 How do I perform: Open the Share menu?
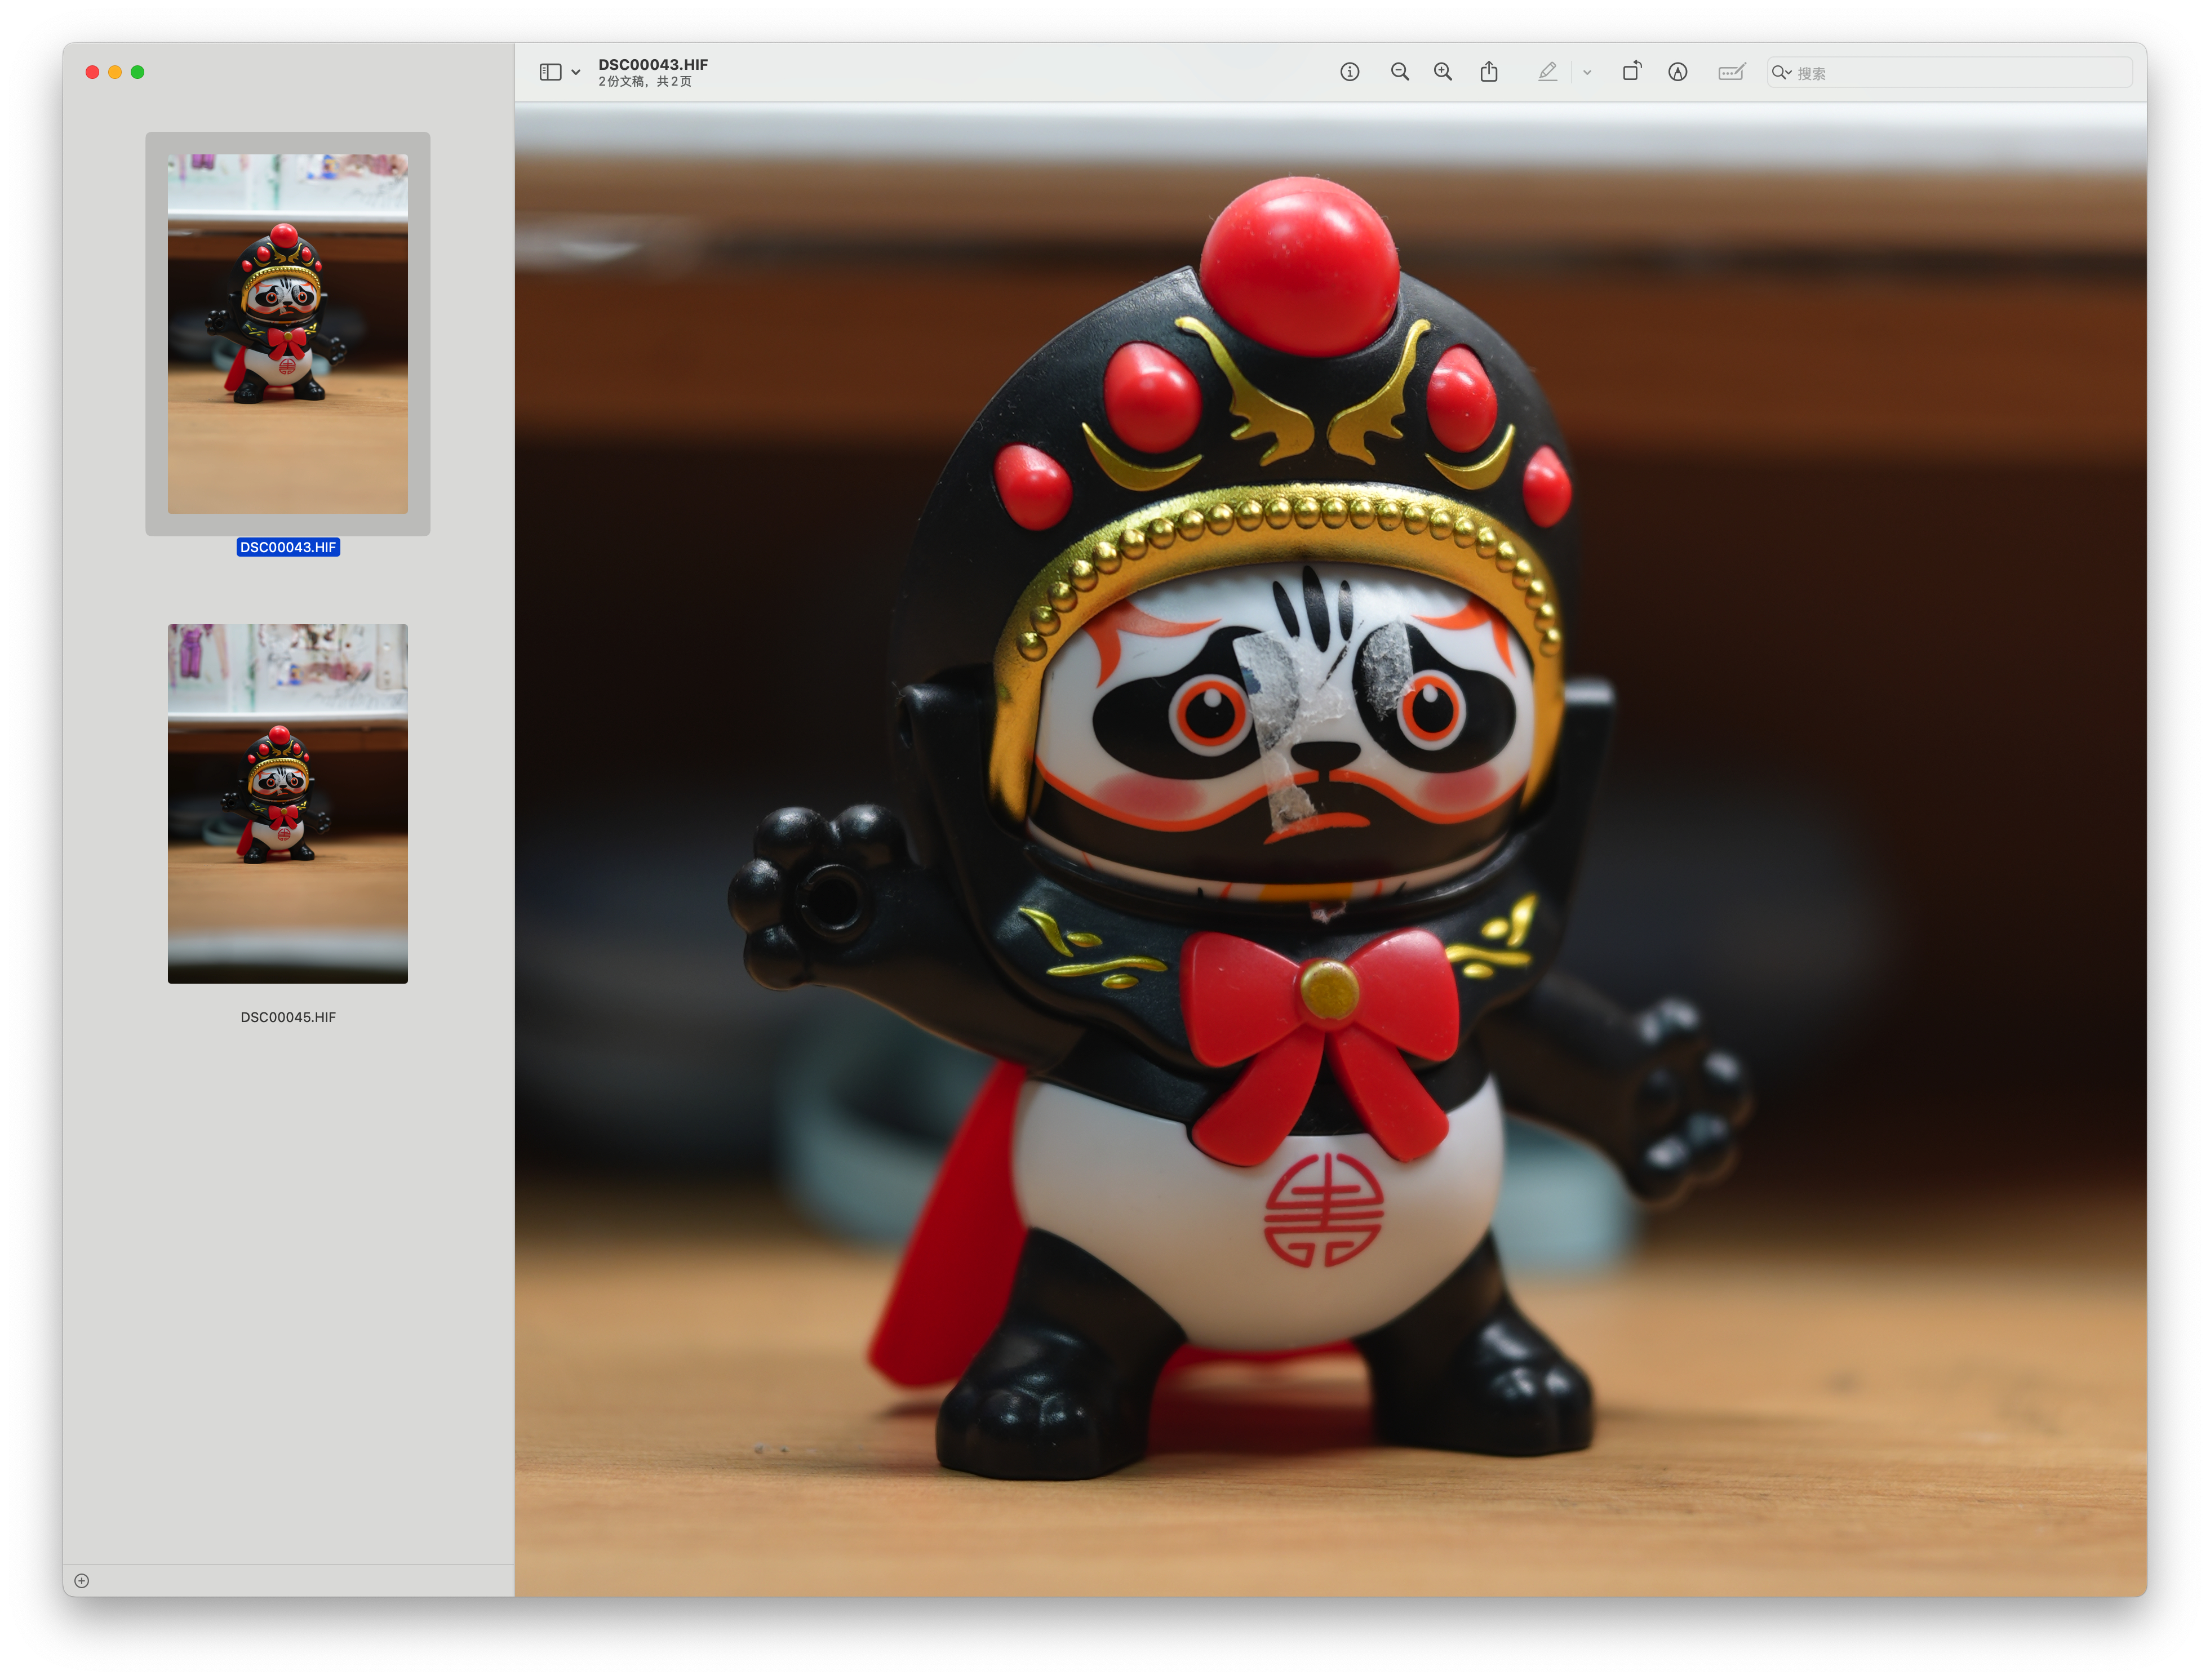(x=1488, y=72)
